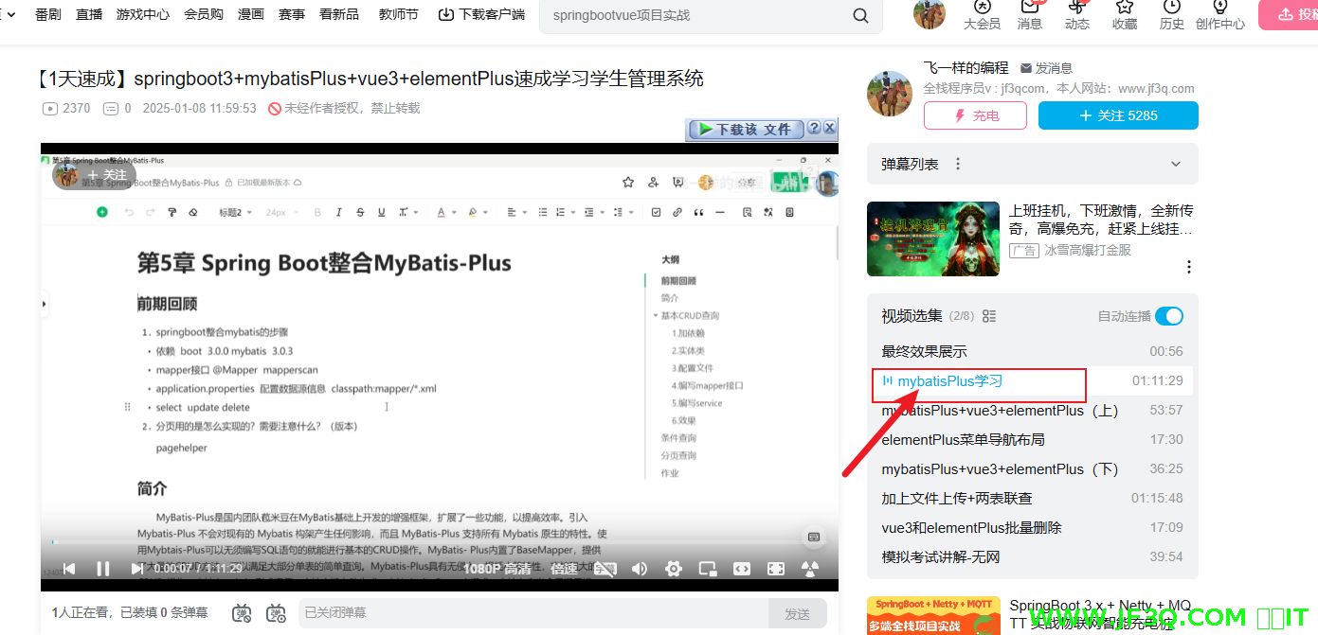Open player settings gear icon
This screenshot has height=635, width=1318.
pos(674,569)
